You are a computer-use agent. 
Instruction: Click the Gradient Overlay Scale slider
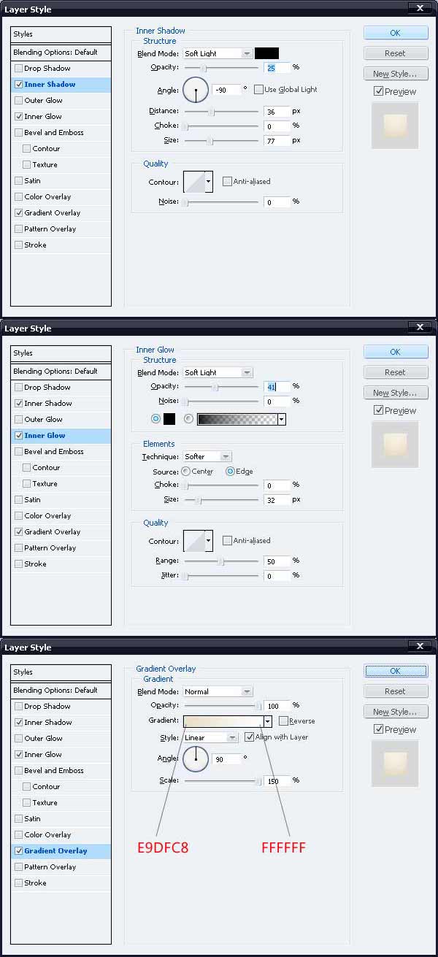pos(223,781)
